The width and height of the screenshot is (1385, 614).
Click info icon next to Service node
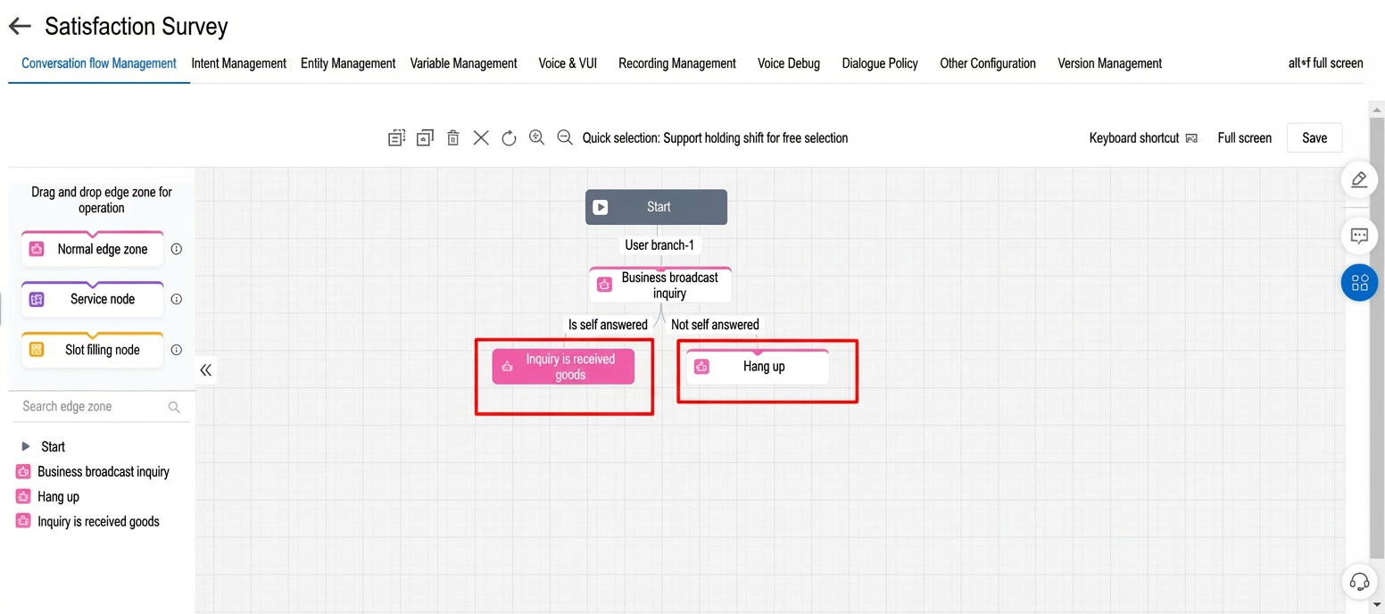[x=177, y=299]
